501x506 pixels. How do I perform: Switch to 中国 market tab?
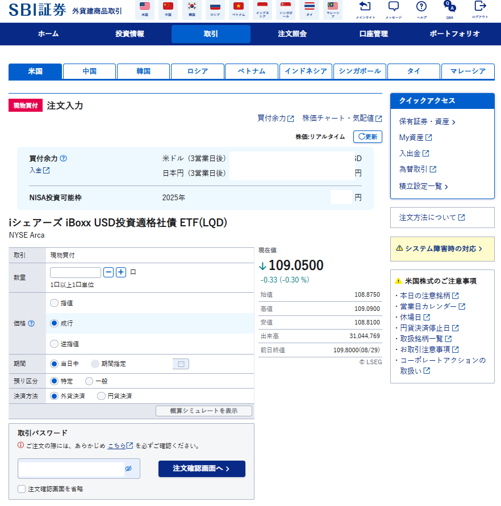[x=89, y=71]
